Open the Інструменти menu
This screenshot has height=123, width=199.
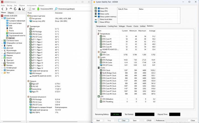click(32, 5)
